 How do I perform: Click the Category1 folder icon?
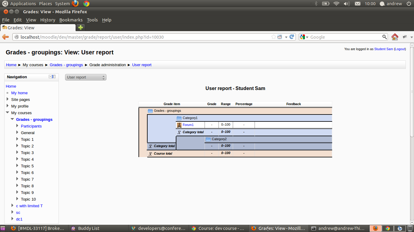click(179, 118)
